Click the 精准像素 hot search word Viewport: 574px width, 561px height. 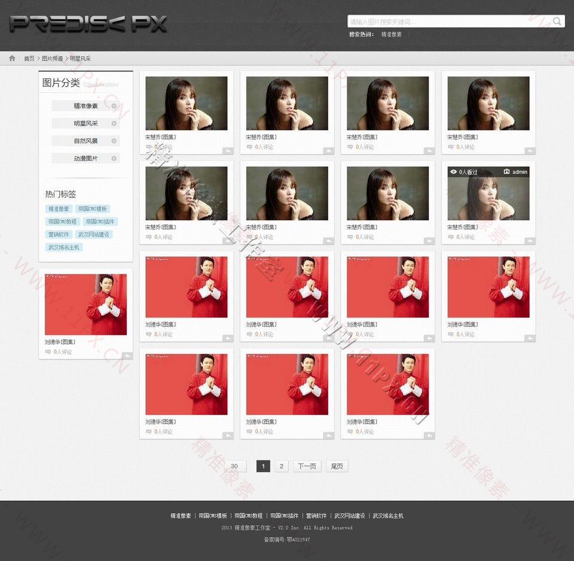point(391,35)
